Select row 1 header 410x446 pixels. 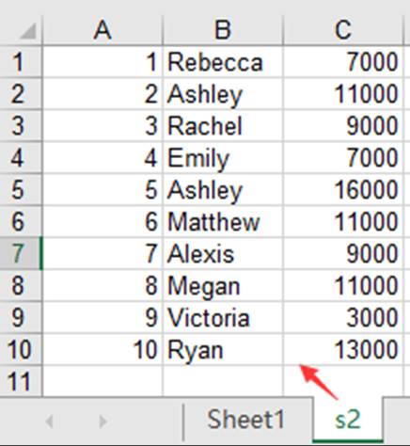21,62
